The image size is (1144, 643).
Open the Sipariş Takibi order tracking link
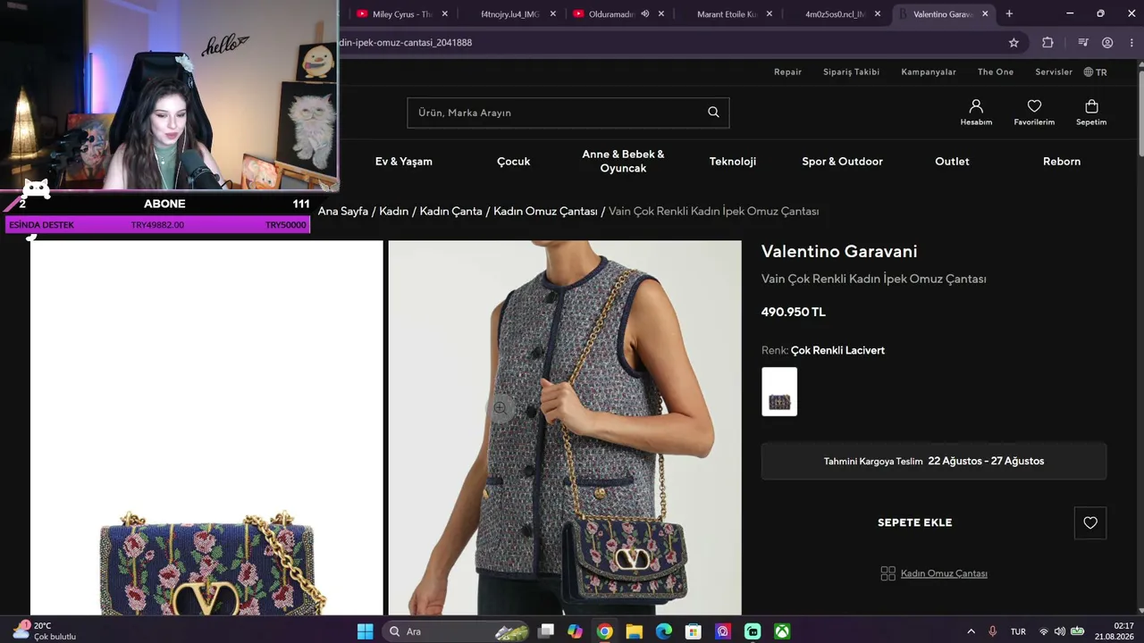point(851,71)
